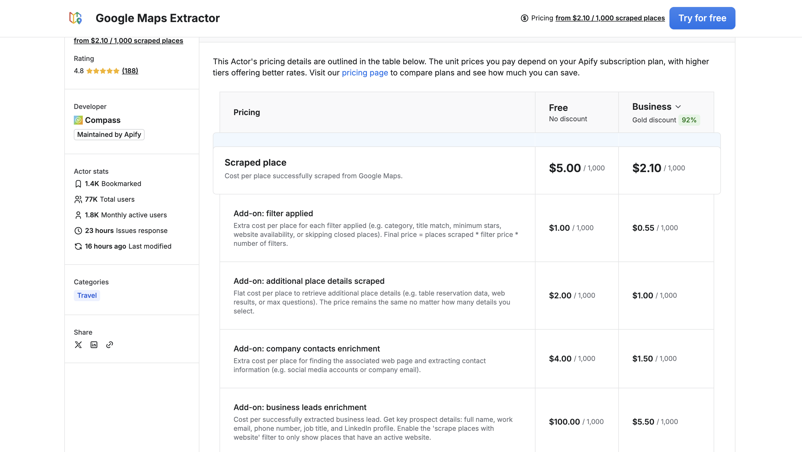The image size is (802, 452).
Task: Click Add-on: company contacts enrichment heading
Action: click(307, 348)
